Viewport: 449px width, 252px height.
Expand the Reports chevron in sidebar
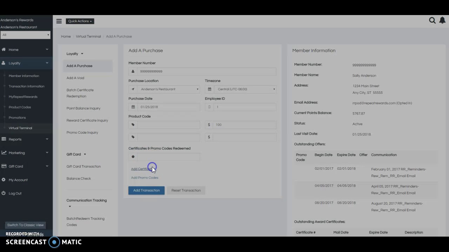(x=47, y=139)
